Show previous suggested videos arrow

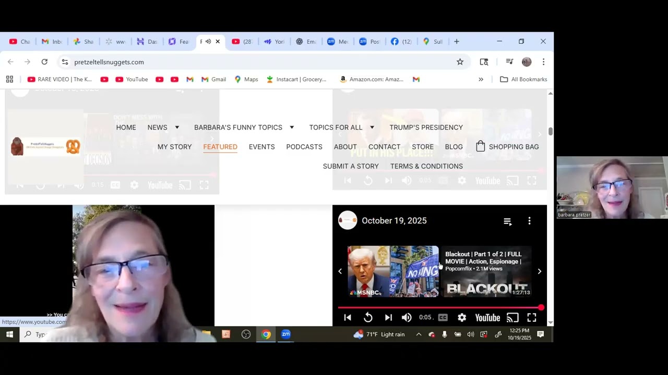(x=340, y=271)
